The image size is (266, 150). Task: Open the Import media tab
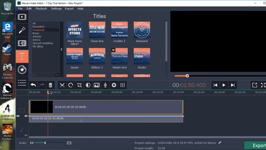click(22, 17)
